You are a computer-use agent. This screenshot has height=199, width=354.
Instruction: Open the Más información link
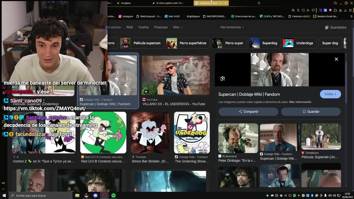pyautogui.click(x=300, y=102)
